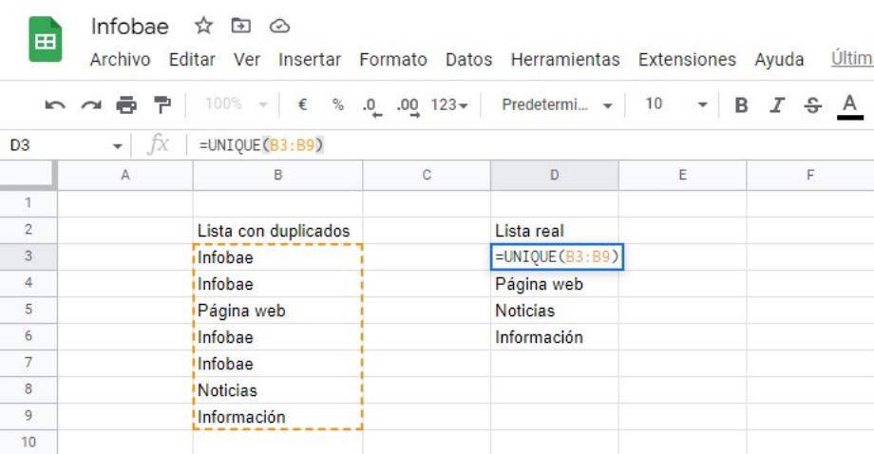
Task: Check the cloud save status icon
Action: click(279, 27)
